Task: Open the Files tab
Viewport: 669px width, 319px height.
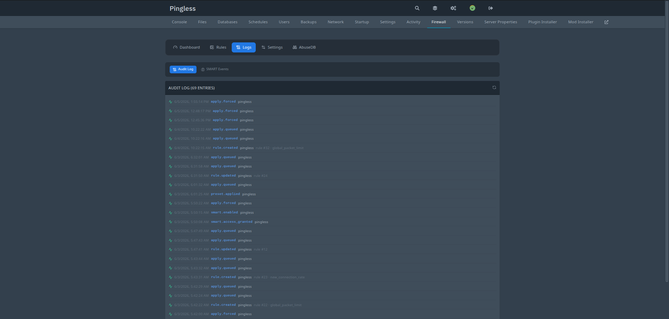Action: pos(202,22)
